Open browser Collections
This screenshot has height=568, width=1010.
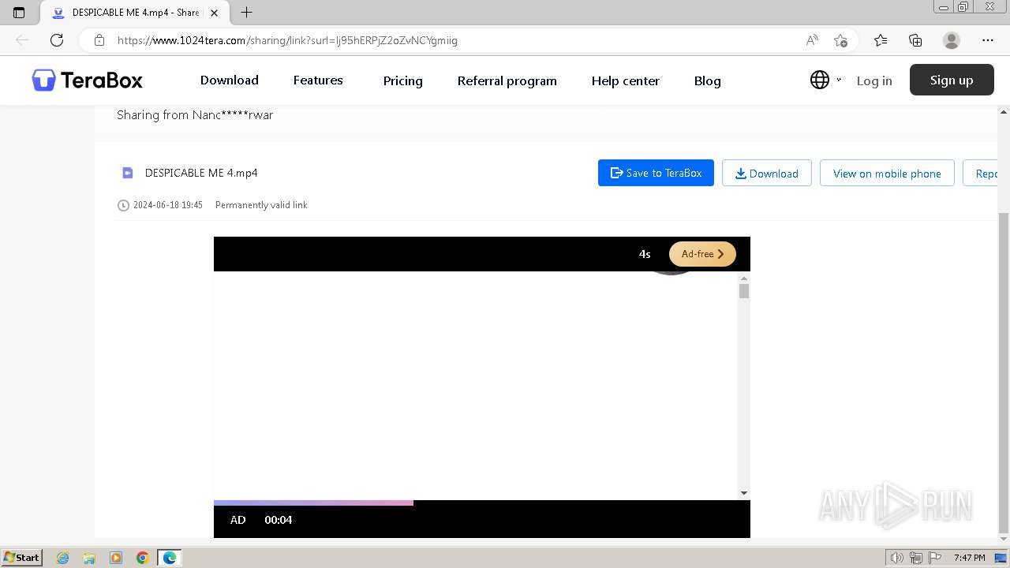pos(915,40)
